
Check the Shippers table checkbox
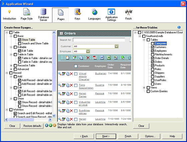point(153,73)
